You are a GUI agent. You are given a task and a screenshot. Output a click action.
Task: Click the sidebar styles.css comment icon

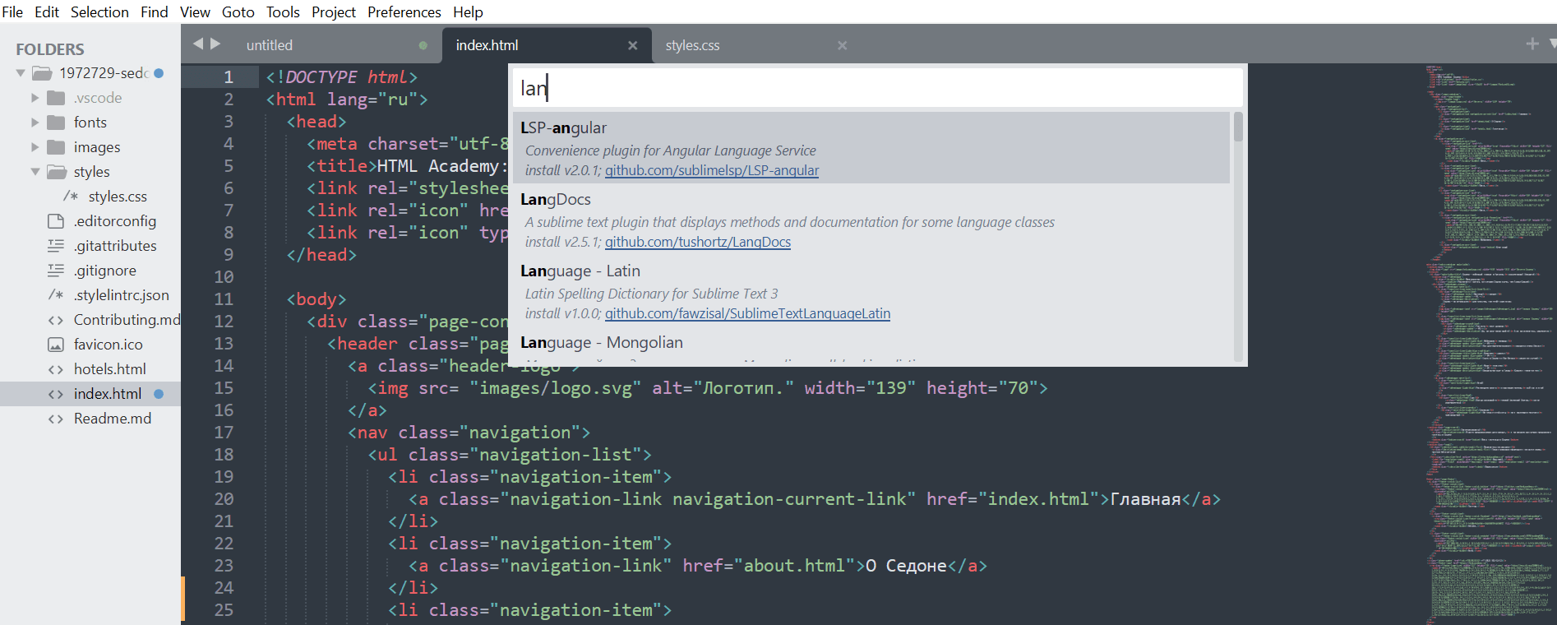[x=71, y=197]
